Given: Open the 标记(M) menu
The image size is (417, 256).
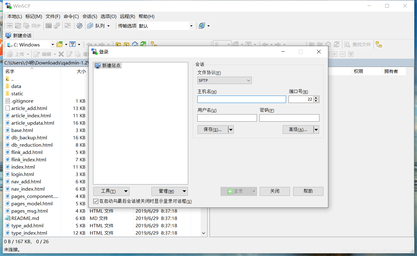Looking at the screenshot, I should 34,16.
